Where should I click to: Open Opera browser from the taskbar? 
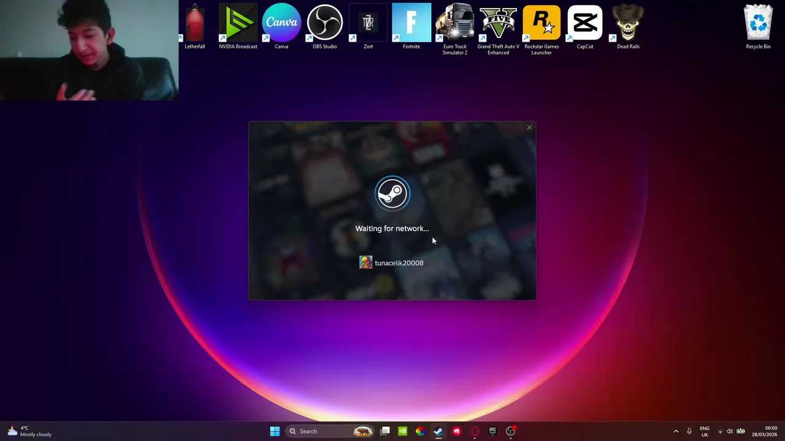[x=474, y=431]
